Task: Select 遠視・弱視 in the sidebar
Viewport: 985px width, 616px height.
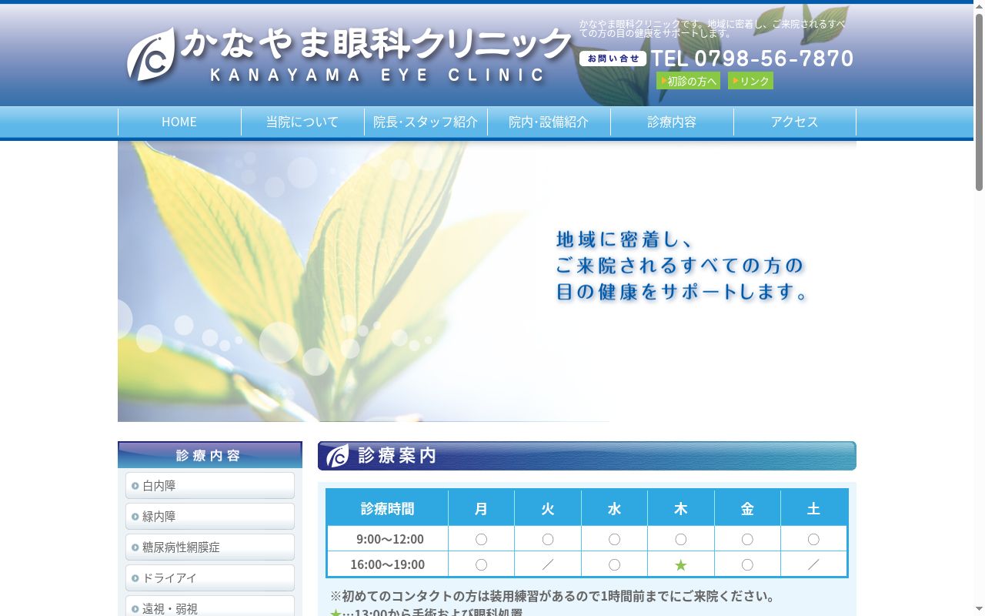Action: pyautogui.click(x=210, y=606)
